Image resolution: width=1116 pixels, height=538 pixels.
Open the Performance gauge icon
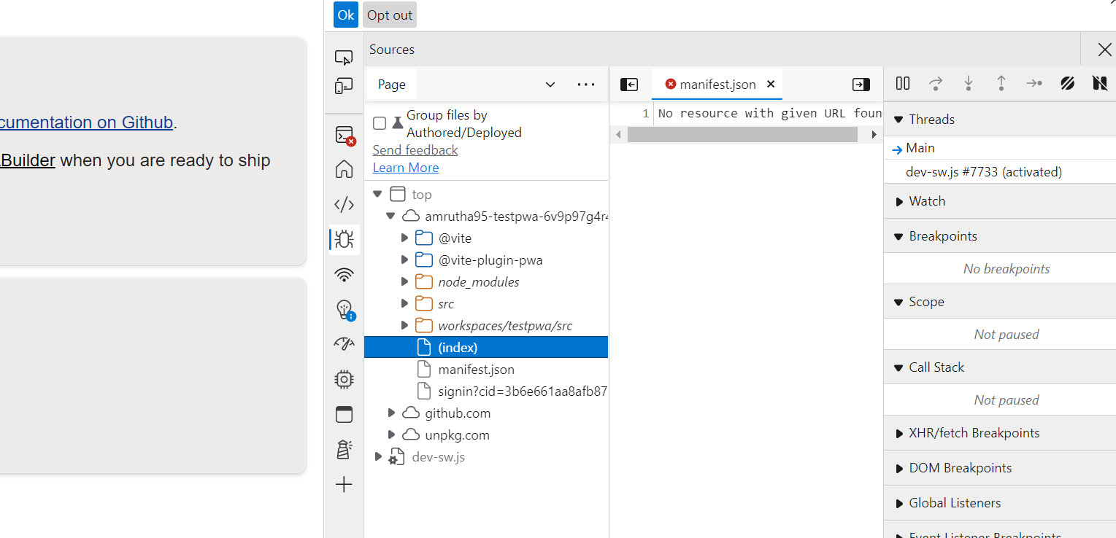coord(344,344)
